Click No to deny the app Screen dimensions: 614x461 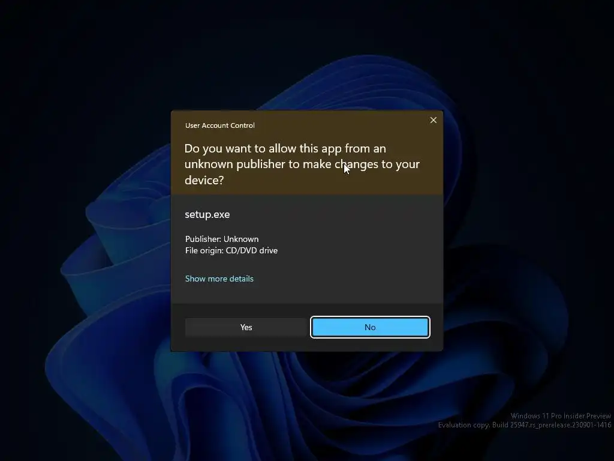pyautogui.click(x=370, y=327)
